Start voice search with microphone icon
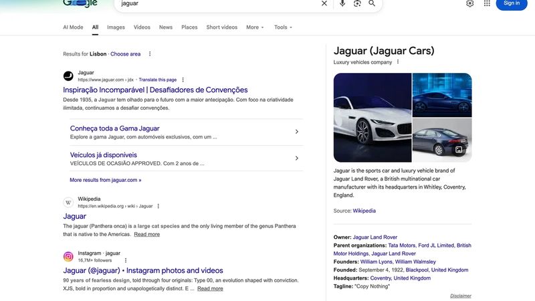The height and width of the screenshot is (301, 535). 342,3
